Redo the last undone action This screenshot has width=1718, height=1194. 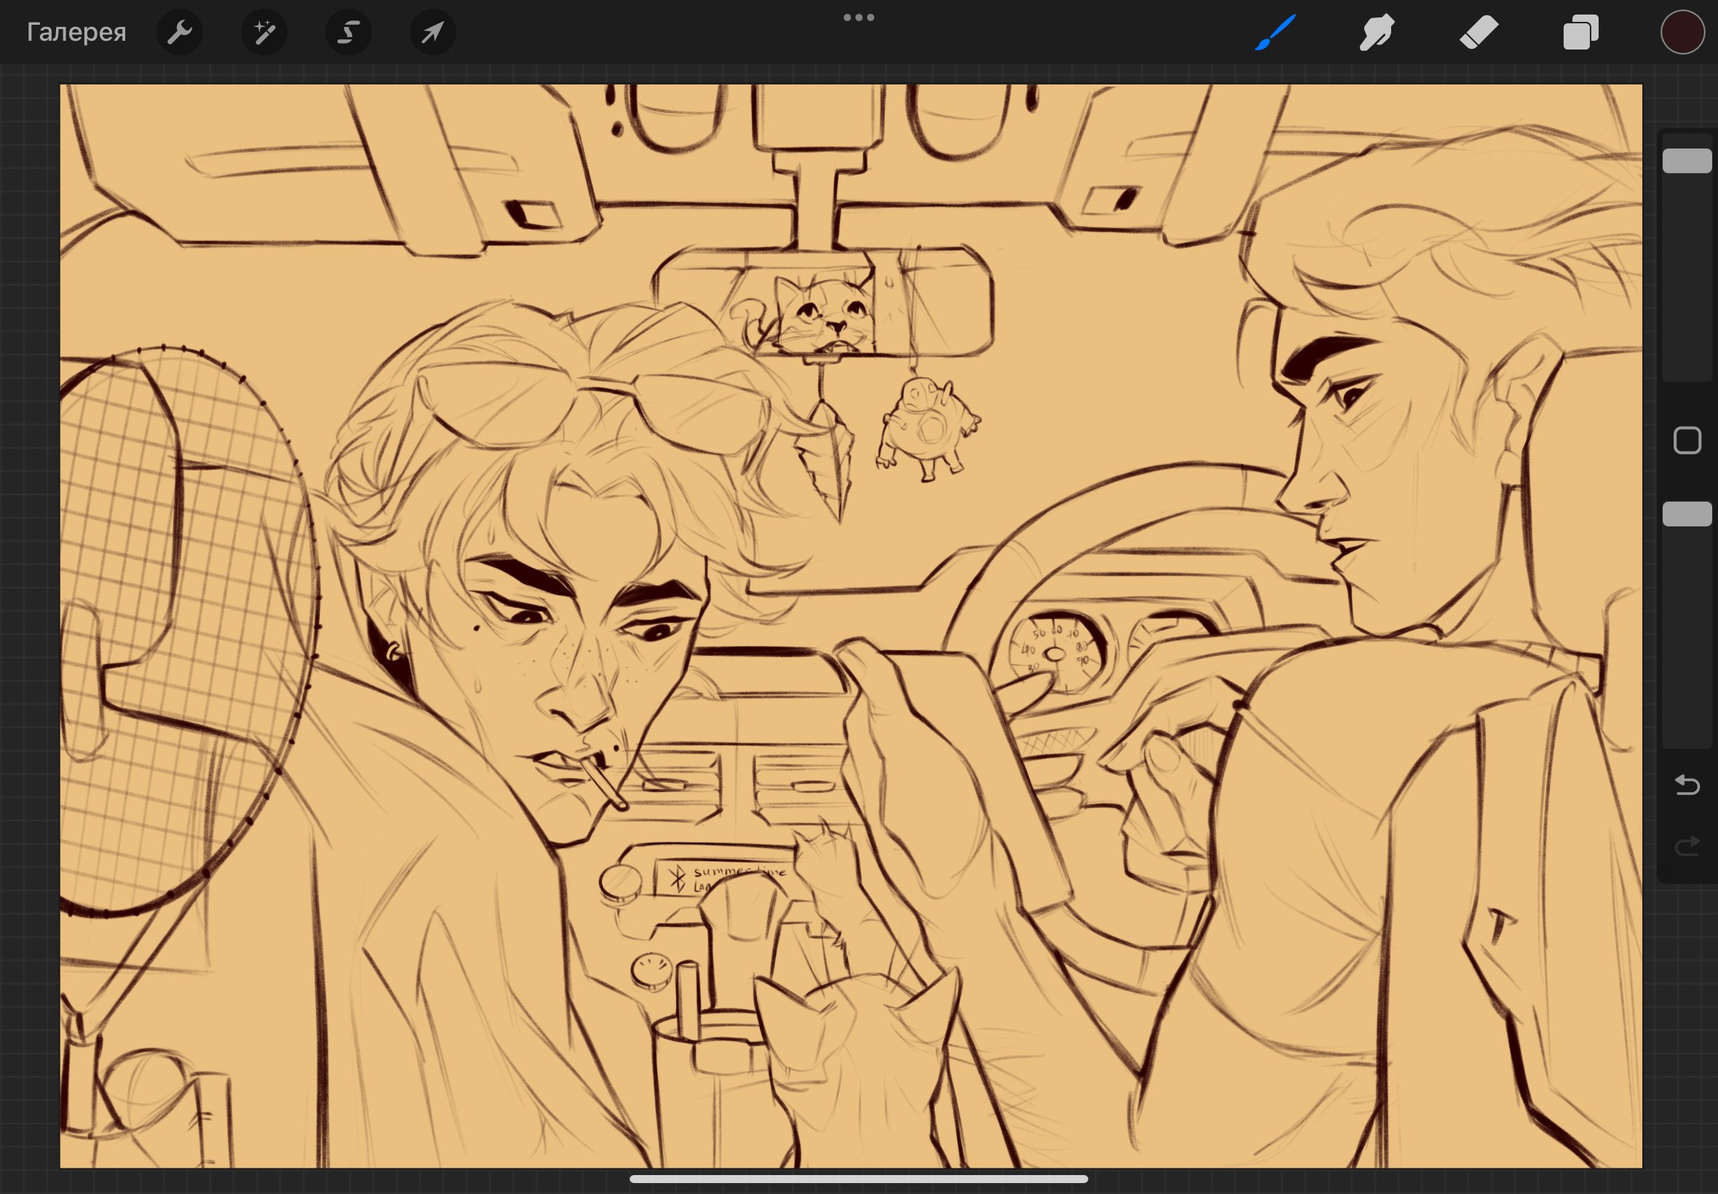pos(1687,846)
